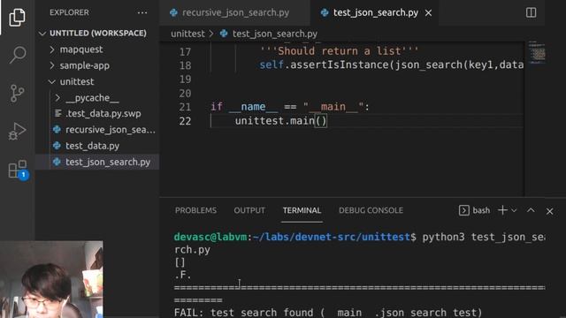
Task: Click the EXPLORER sidebar title
Action: click(69, 12)
